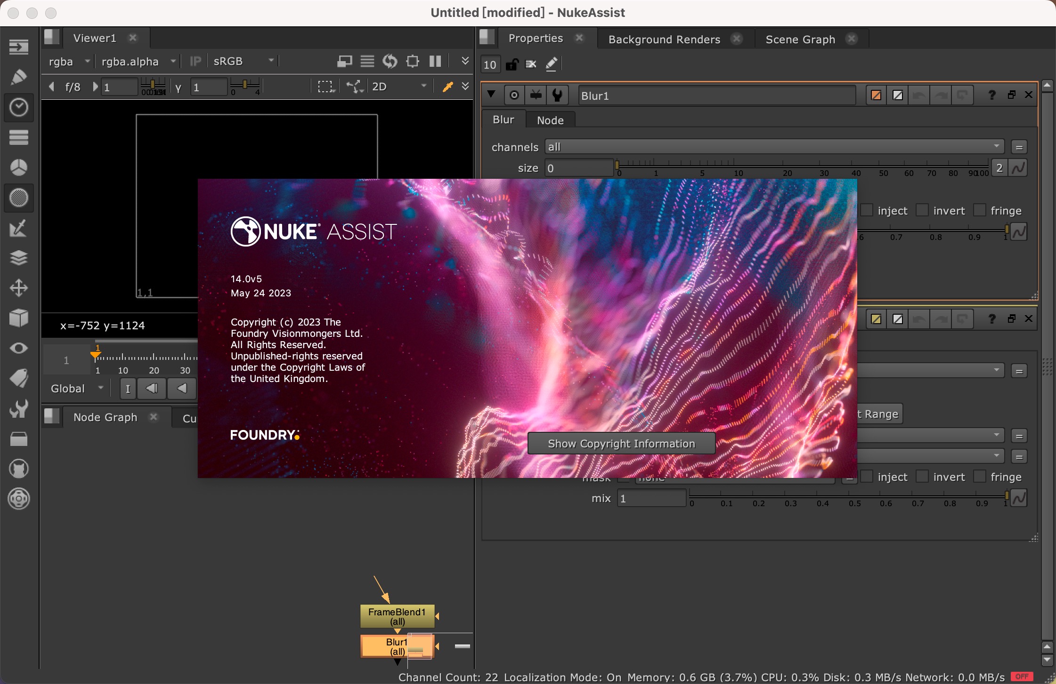Click the viewer gain slider
Viewport: 1056px width, 684px height.
point(153,87)
